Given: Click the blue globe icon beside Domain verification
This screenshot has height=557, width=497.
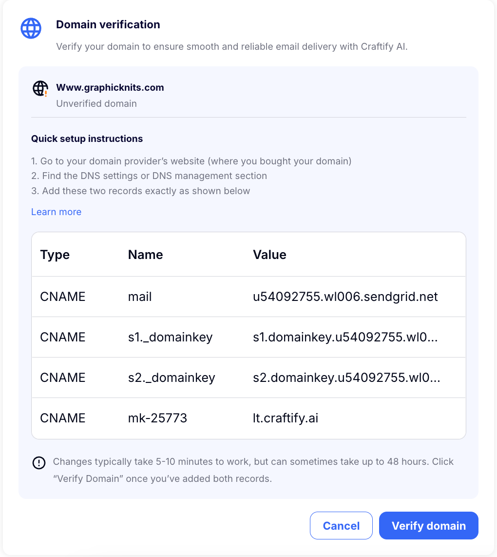Looking at the screenshot, I should pyautogui.click(x=31, y=28).
